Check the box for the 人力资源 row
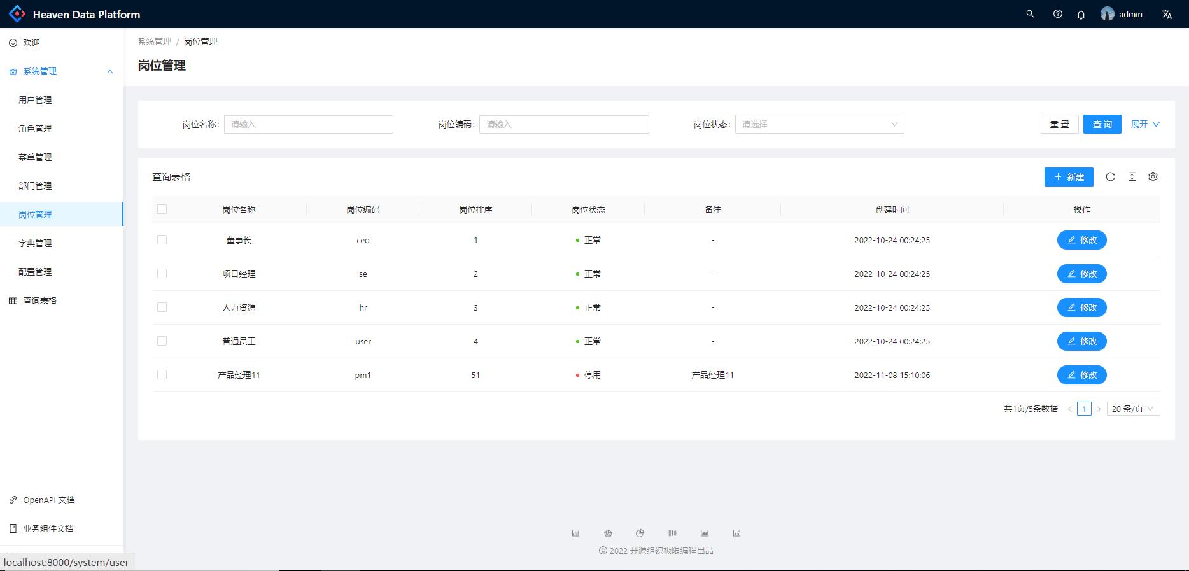Screen dimensions: 1189x571 click(x=162, y=307)
